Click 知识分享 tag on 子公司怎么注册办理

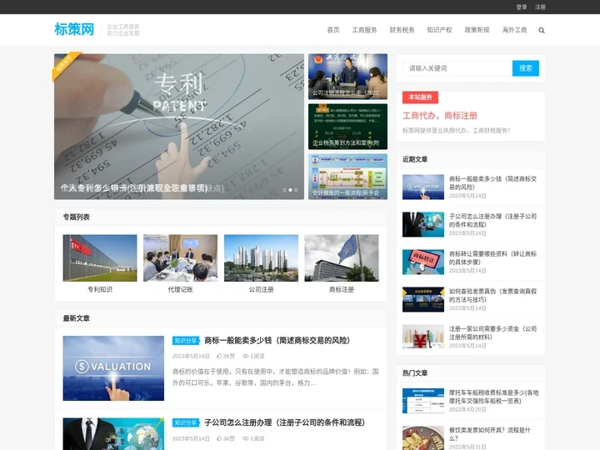tap(186, 422)
